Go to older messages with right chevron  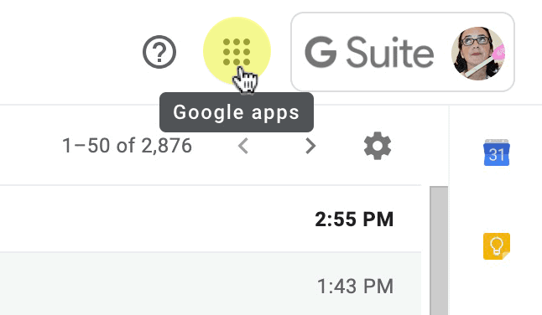[310, 146]
